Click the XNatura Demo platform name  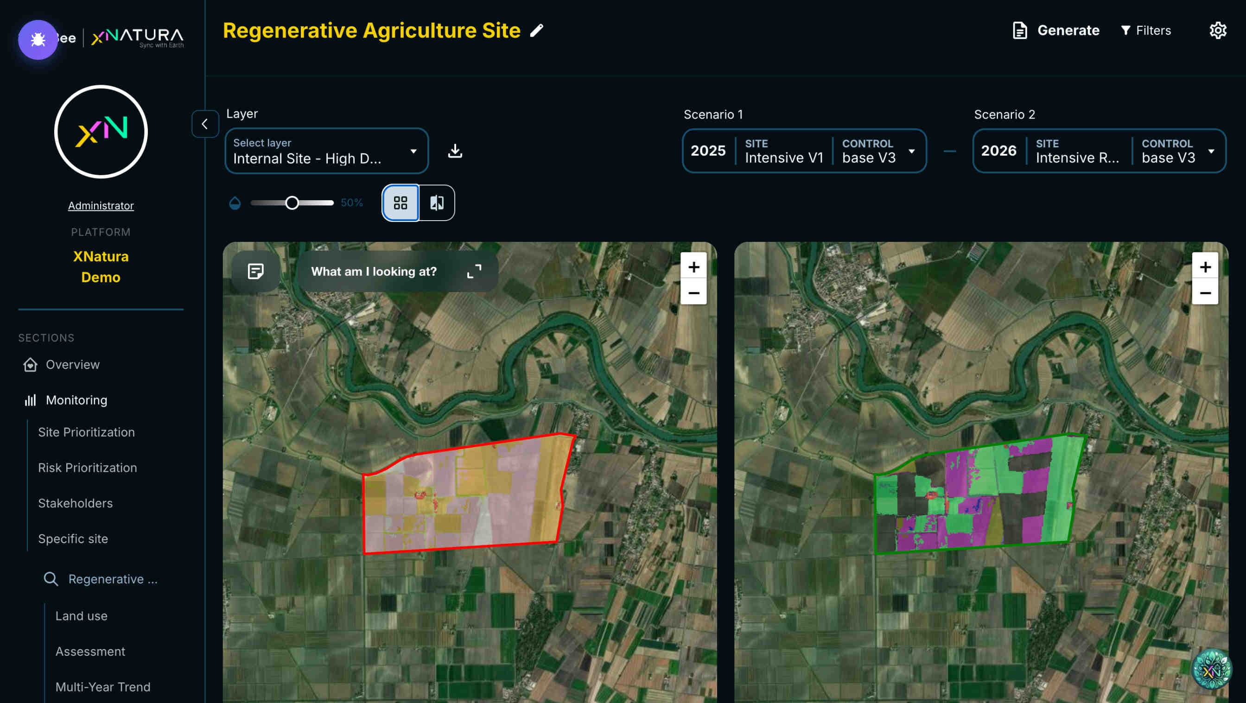pos(101,266)
